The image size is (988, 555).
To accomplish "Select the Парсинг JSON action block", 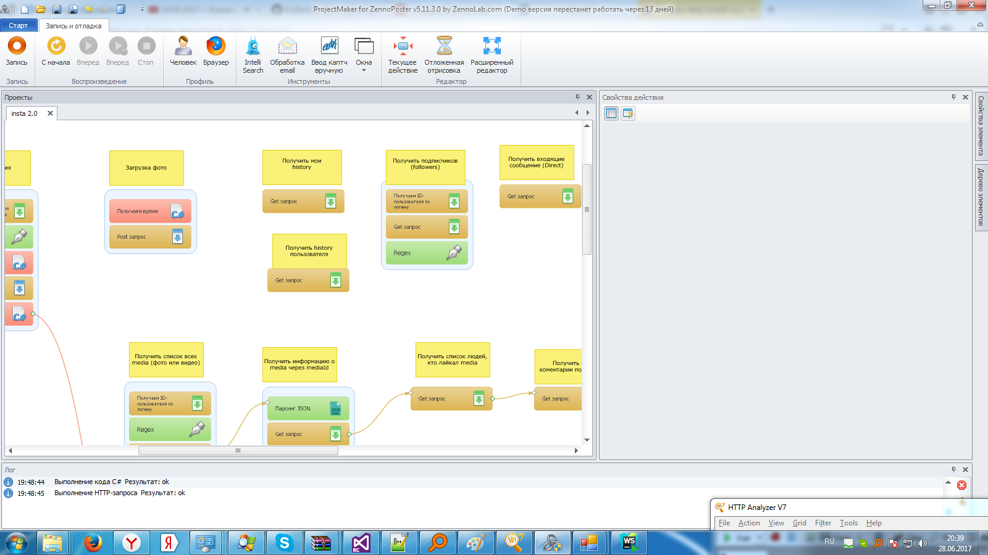I will click(x=308, y=409).
